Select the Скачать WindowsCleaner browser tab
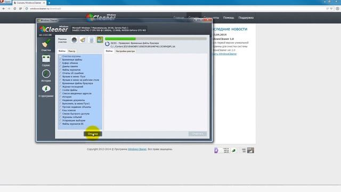The image size is (341, 192). pyautogui.click(x=29, y=3)
